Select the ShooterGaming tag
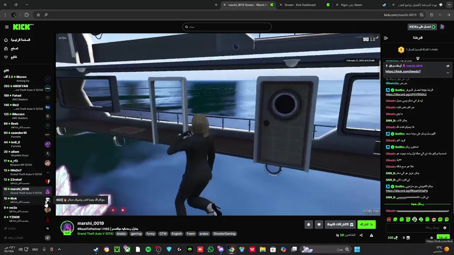The width and height of the screenshot is (454, 255). click(225, 234)
